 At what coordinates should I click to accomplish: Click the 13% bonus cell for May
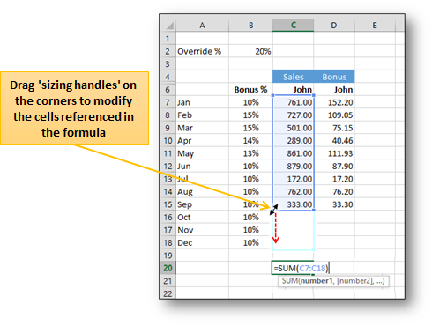250,153
